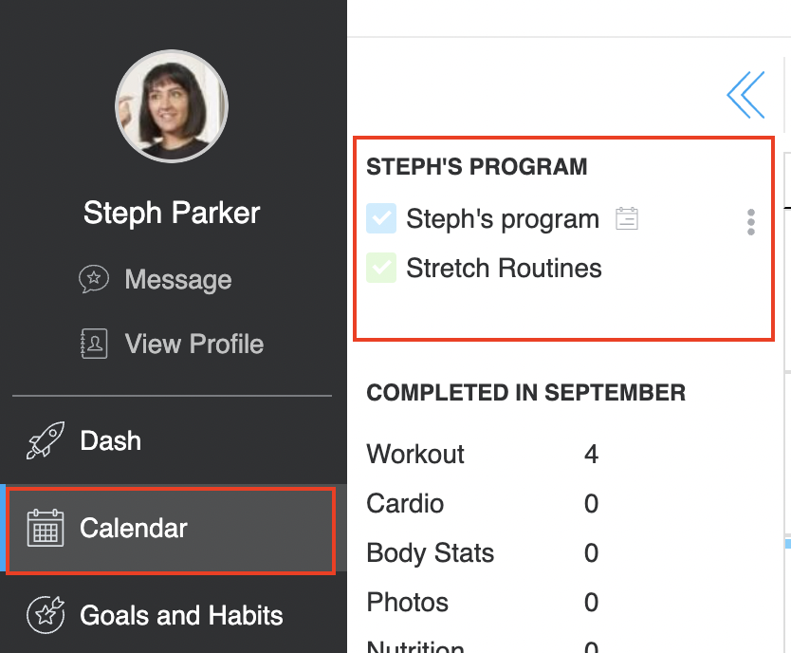Click the Steph Parker client name
Viewport: 791px width, 653px height.
172,213
